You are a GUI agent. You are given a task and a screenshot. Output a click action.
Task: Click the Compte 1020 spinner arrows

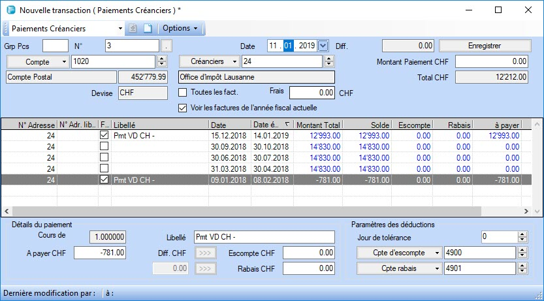(x=161, y=61)
